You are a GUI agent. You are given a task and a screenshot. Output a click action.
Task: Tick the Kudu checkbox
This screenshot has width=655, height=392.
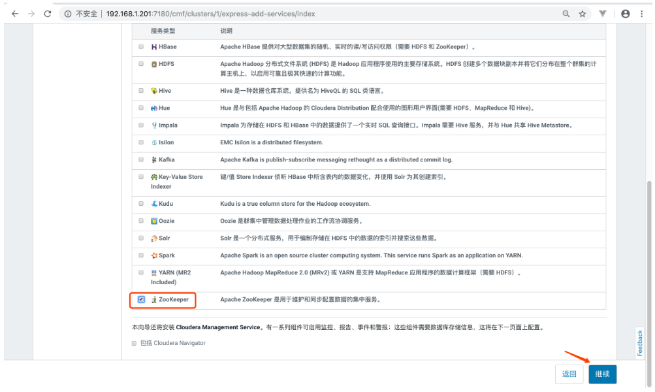click(x=141, y=204)
